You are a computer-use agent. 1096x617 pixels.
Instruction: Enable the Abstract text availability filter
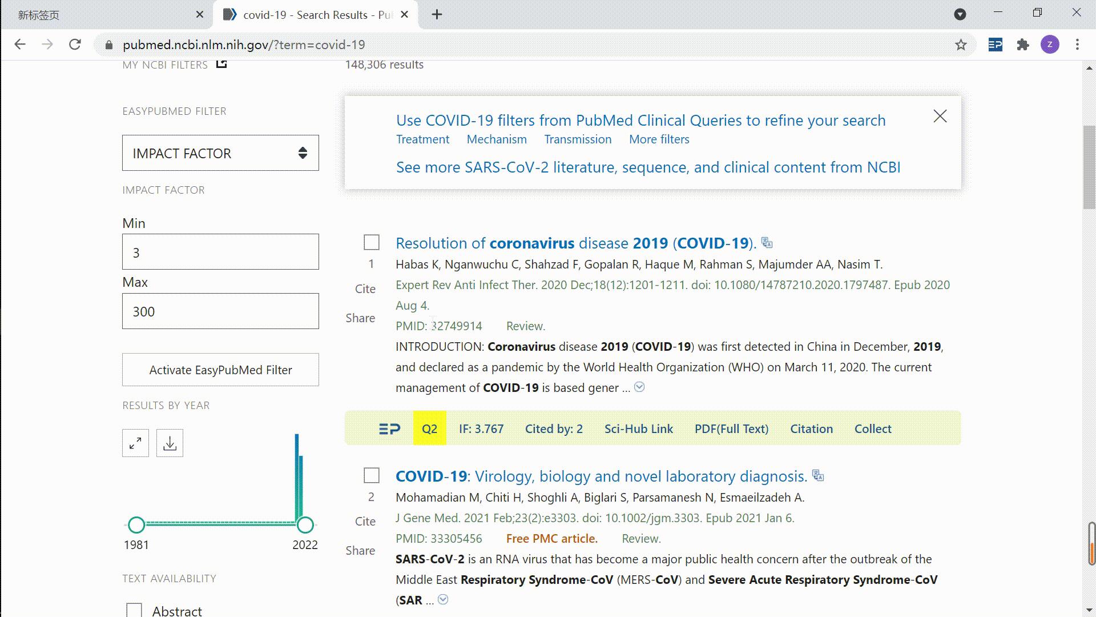[x=134, y=610]
